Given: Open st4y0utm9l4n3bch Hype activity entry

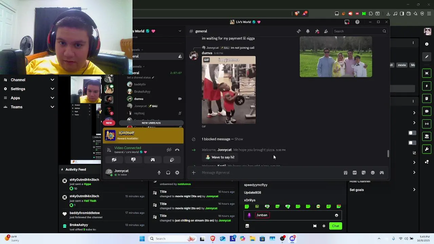Looking at the screenshot, I should click(x=103, y=184).
